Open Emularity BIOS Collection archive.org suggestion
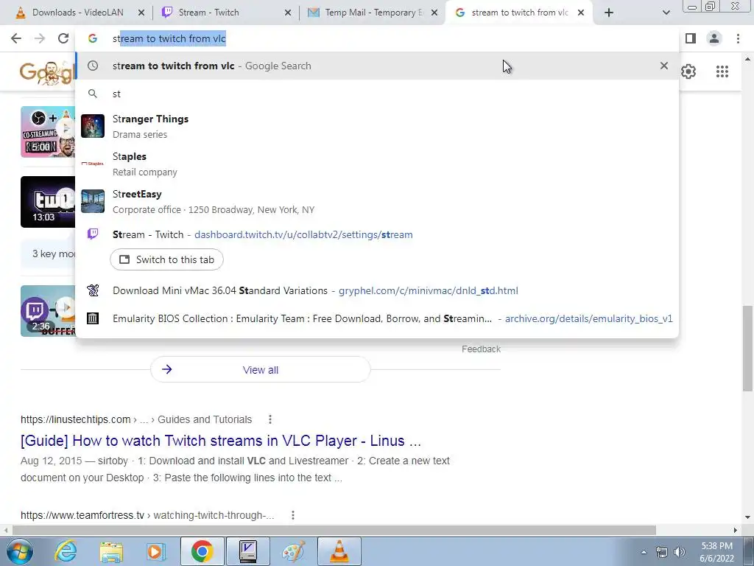 [377, 318]
